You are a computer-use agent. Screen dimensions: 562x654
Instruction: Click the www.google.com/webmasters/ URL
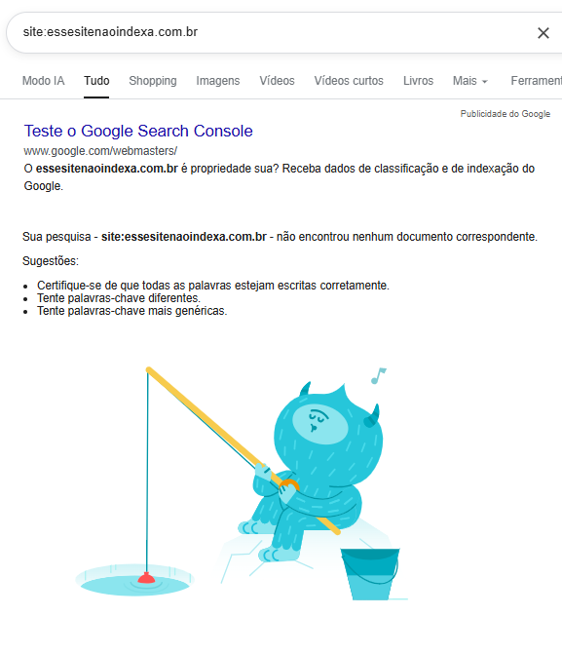(x=100, y=150)
